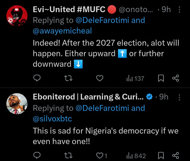Repost the Eboniterod tweet
The height and width of the screenshot is (161, 190).
point(68,155)
